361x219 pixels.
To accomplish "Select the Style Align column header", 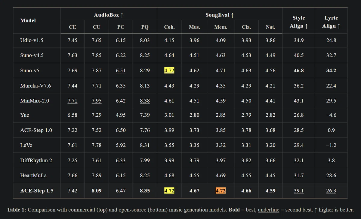I will [x=299, y=22].
